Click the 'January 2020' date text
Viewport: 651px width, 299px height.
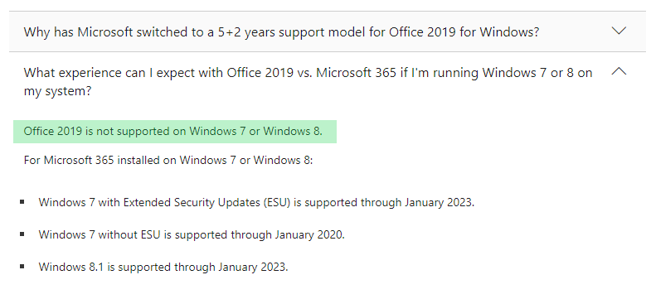(x=310, y=234)
